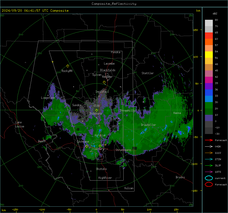228x213 pixels.
Task: Click the Strathmore city label
Action: (123, 150)
